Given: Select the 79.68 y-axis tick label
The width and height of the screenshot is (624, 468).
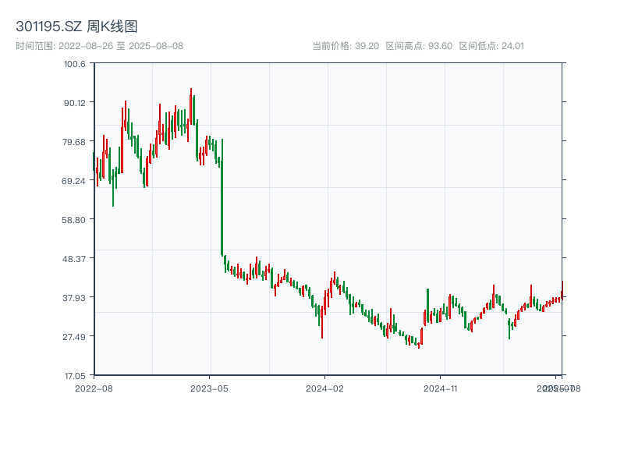Looking at the screenshot, I should 75,141.
